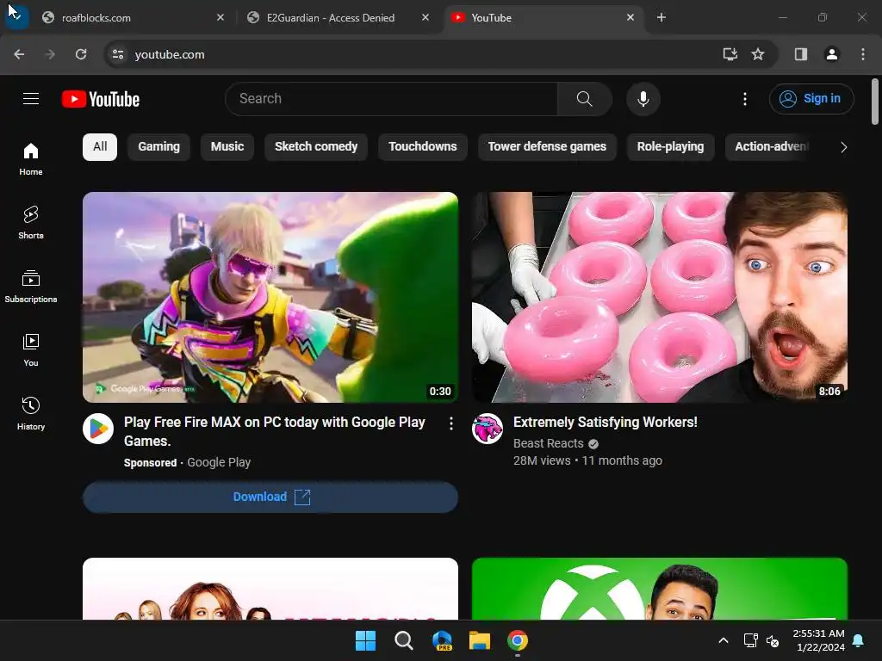Select the All filter chip

tap(100, 146)
